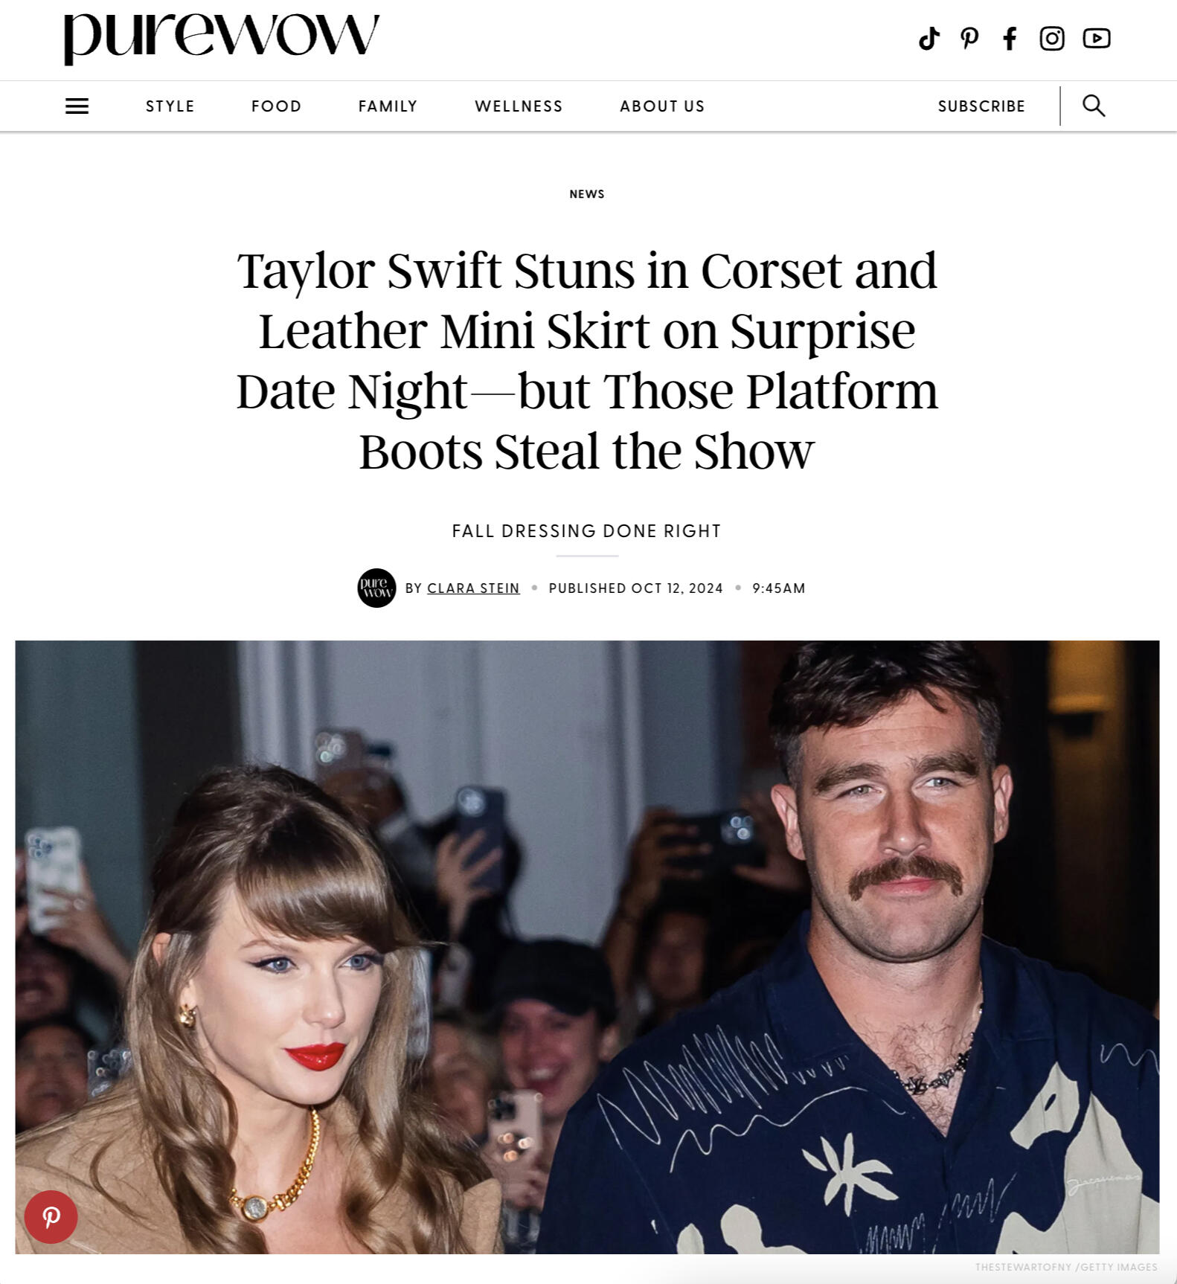Image resolution: width=1177 pixels, height=1284 pixels.
Task: Open the Food menu section
Action: [276, 106]
